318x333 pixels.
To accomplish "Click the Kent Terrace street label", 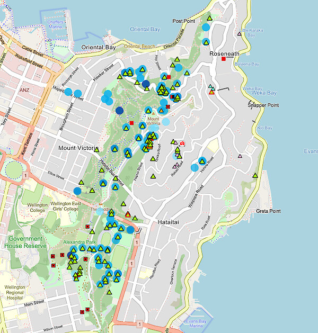I will point(27,143).
